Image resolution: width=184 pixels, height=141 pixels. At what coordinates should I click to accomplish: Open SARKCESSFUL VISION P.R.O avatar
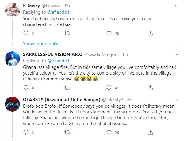[x=13, y=61]
